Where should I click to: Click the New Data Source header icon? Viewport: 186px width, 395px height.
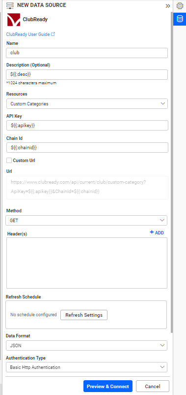coord(10,5)
